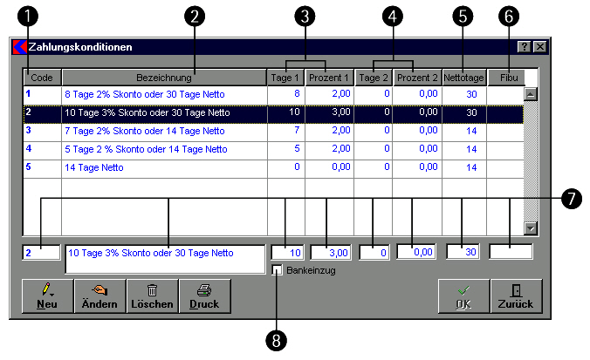Confirm with the OK checkmark button
Image resolution: width=590 pixels, height=360 pixels.
click(463, 295)
